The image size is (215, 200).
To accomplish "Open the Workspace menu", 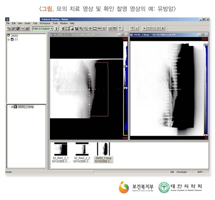I will pyautogui.click(x=45, y=23).
